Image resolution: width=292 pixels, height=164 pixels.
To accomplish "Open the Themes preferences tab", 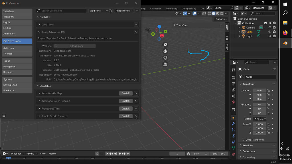I will tap(17, 54).
